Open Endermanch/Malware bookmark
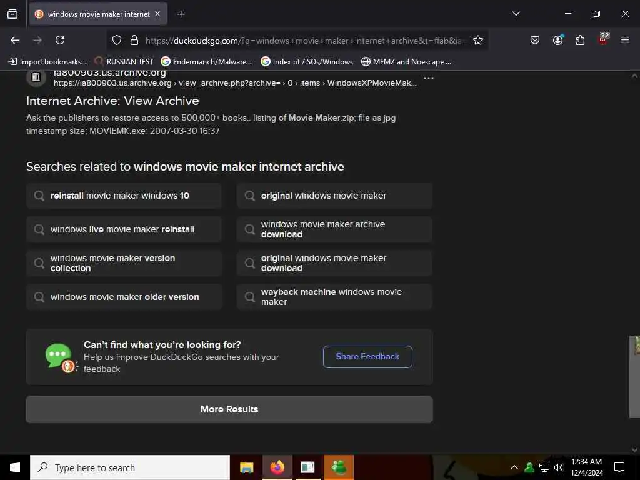The height and width of the screenshot is (480, 640). click(x=206, y=62)
